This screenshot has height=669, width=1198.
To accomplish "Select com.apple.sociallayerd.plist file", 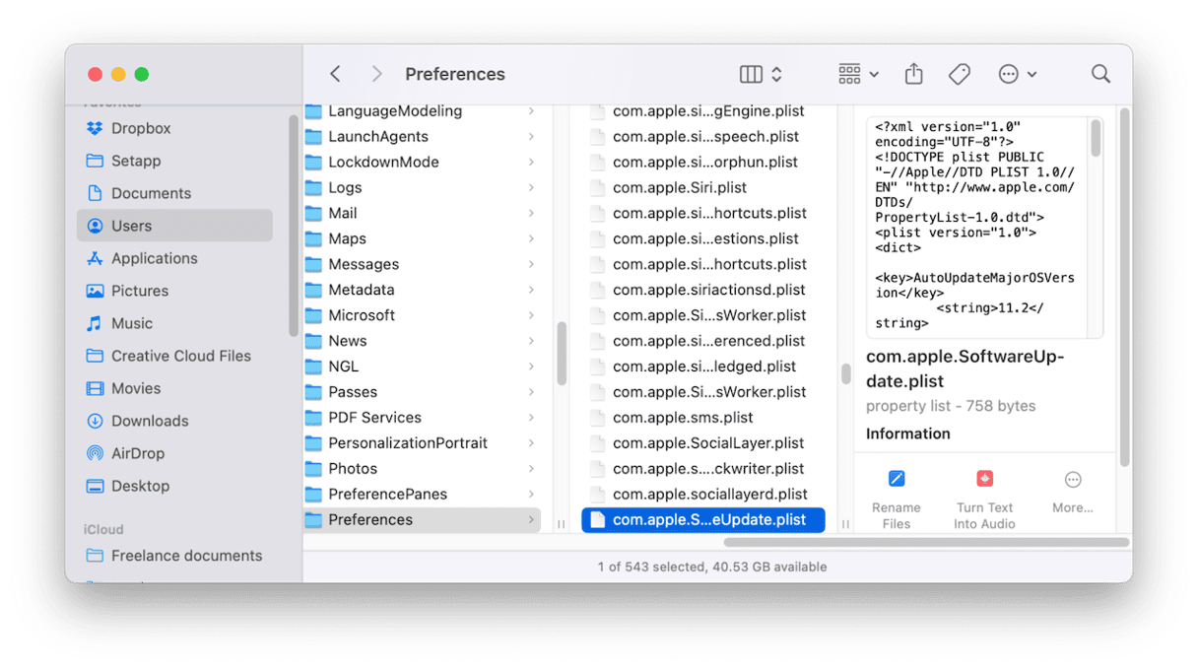I will coord(703,495).
